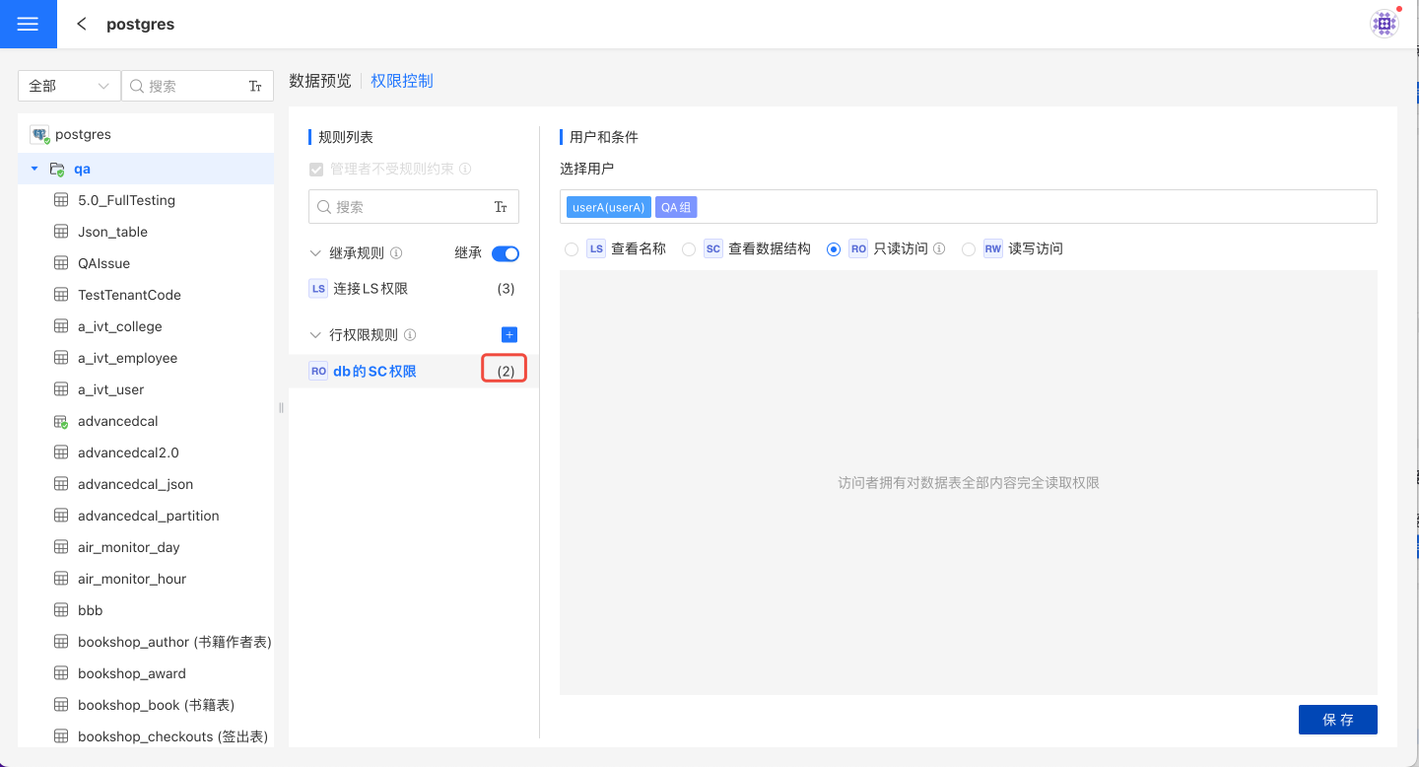The image size is (1419, 767).
Task: Open the user avatar in top right
Action: click(x=1385, y=24)
